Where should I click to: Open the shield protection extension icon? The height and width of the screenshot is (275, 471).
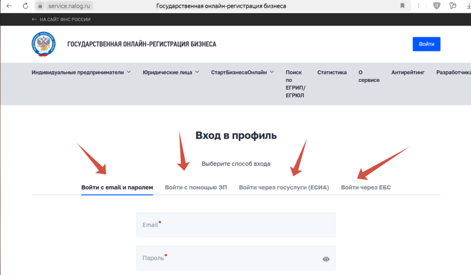[437, 6]
